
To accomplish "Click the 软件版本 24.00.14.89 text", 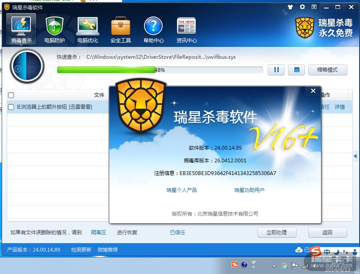I will tap(215, 148).
